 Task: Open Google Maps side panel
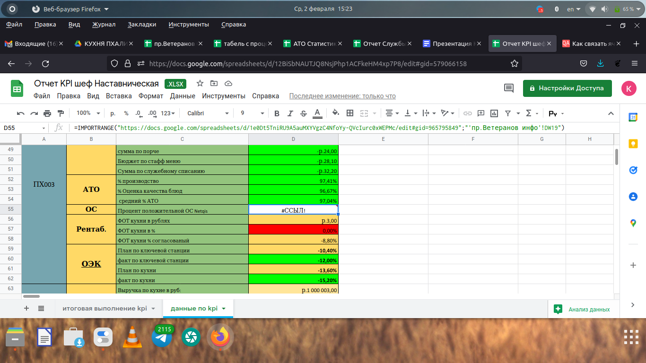[633, 223]
